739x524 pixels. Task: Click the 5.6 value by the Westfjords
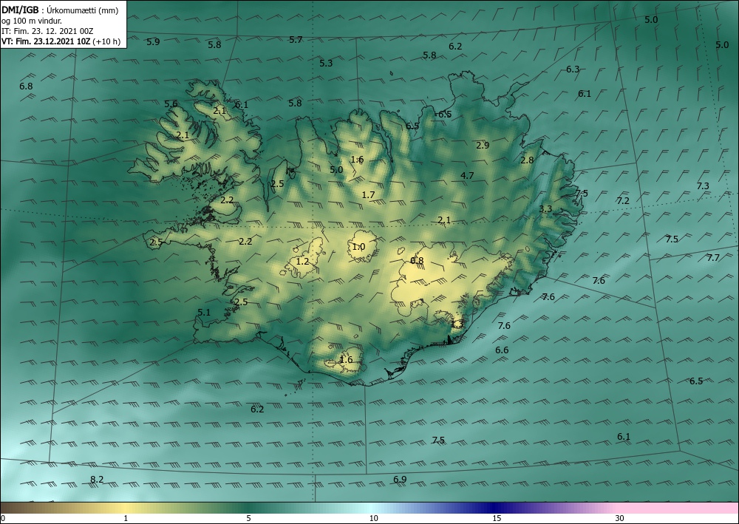[x=171, y=104]
